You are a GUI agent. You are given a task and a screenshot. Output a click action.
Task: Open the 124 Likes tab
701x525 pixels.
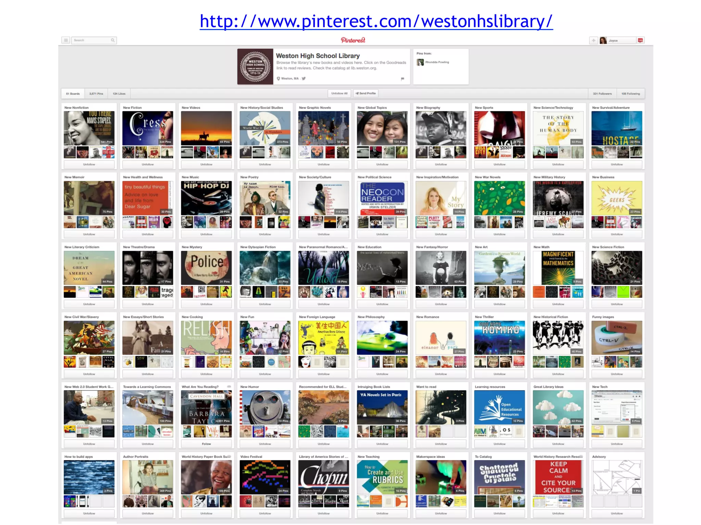click(119, 94)
